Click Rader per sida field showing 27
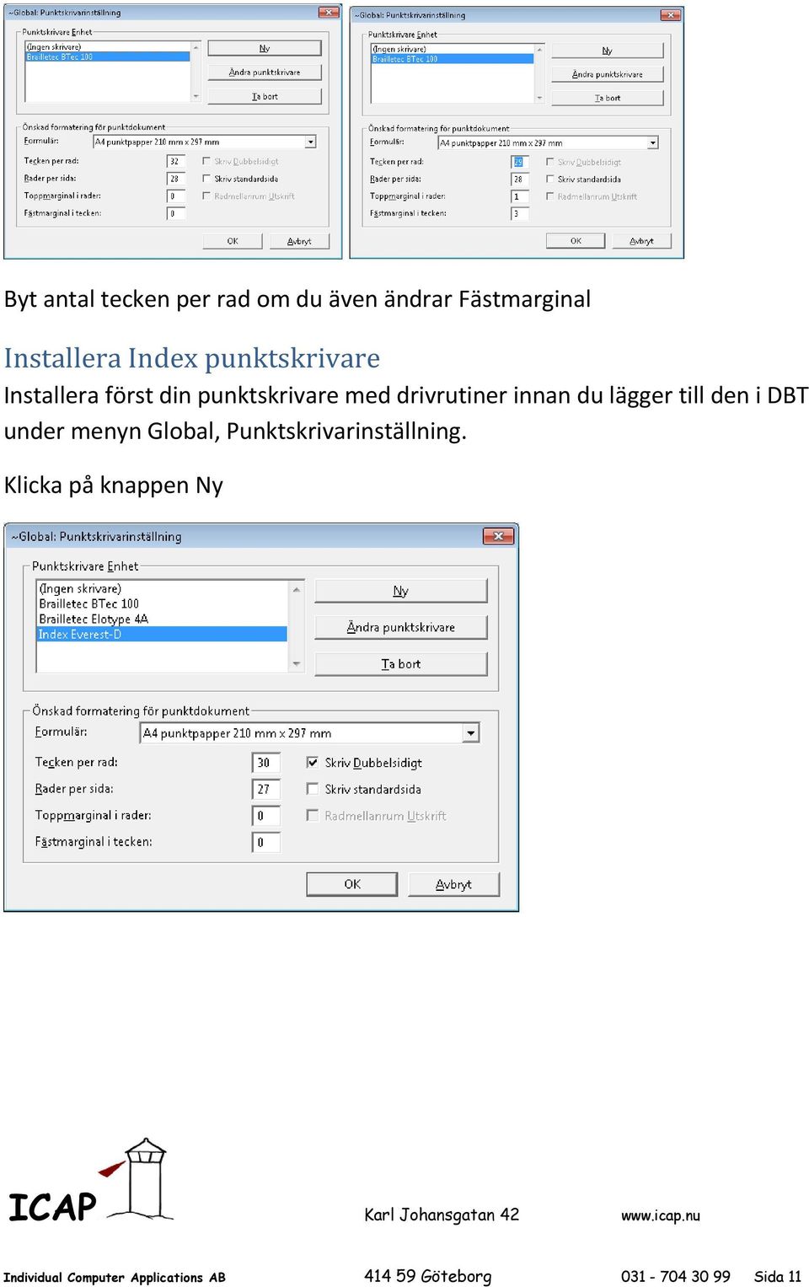The height and width of the screenshot is (1287, 809). pos(266,789)
